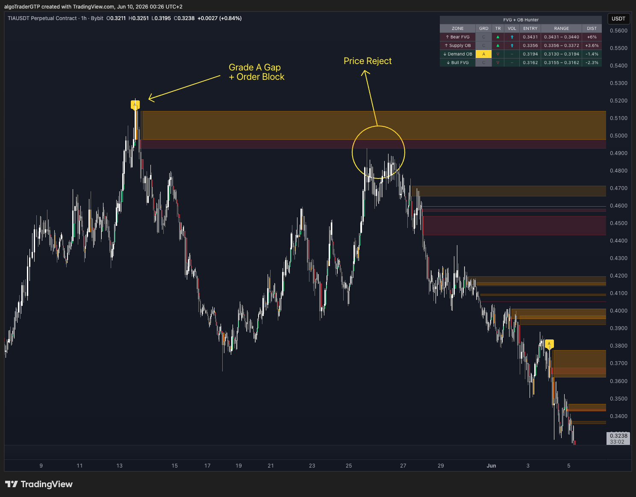Click the FVG + OB Hunter table title
636x497 pixels.
pos(521,20)
